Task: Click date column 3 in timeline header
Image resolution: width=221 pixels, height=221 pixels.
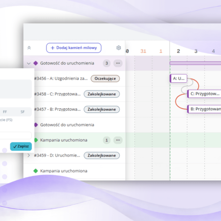Action: coord(196,51)
